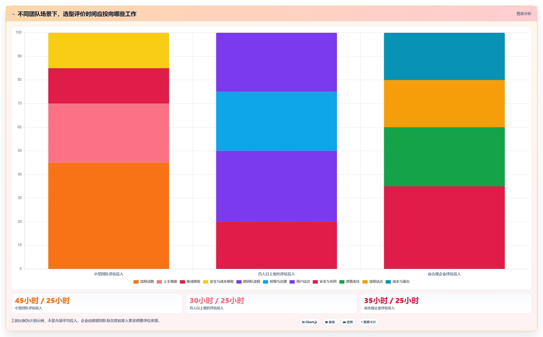Toggle the 上手观察 legend entry
Viewport: 543px width, 337px height.
click(x=167, y=282)
